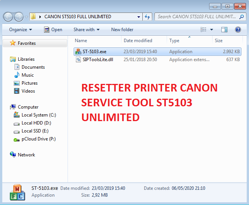Open pCloud Drive (P:)
Screen dimensions: 249x205
[39, 139]
